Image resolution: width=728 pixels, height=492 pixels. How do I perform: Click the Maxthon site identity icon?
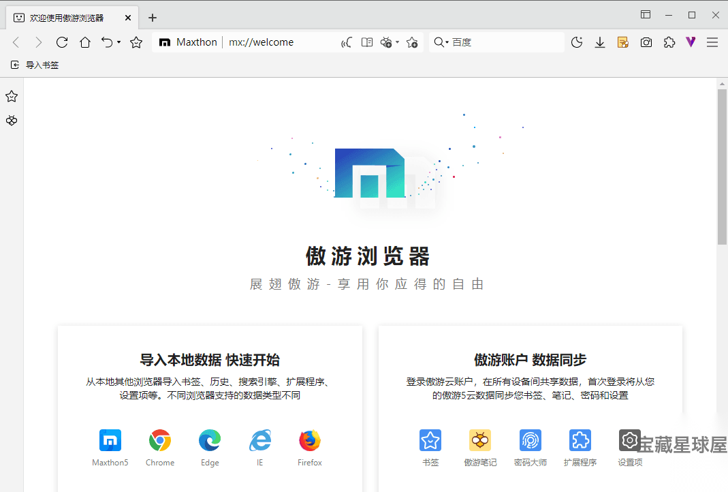pos(164,42)
